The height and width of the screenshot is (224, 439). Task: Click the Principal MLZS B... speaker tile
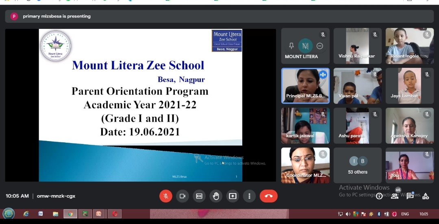[x=305, y=86]
